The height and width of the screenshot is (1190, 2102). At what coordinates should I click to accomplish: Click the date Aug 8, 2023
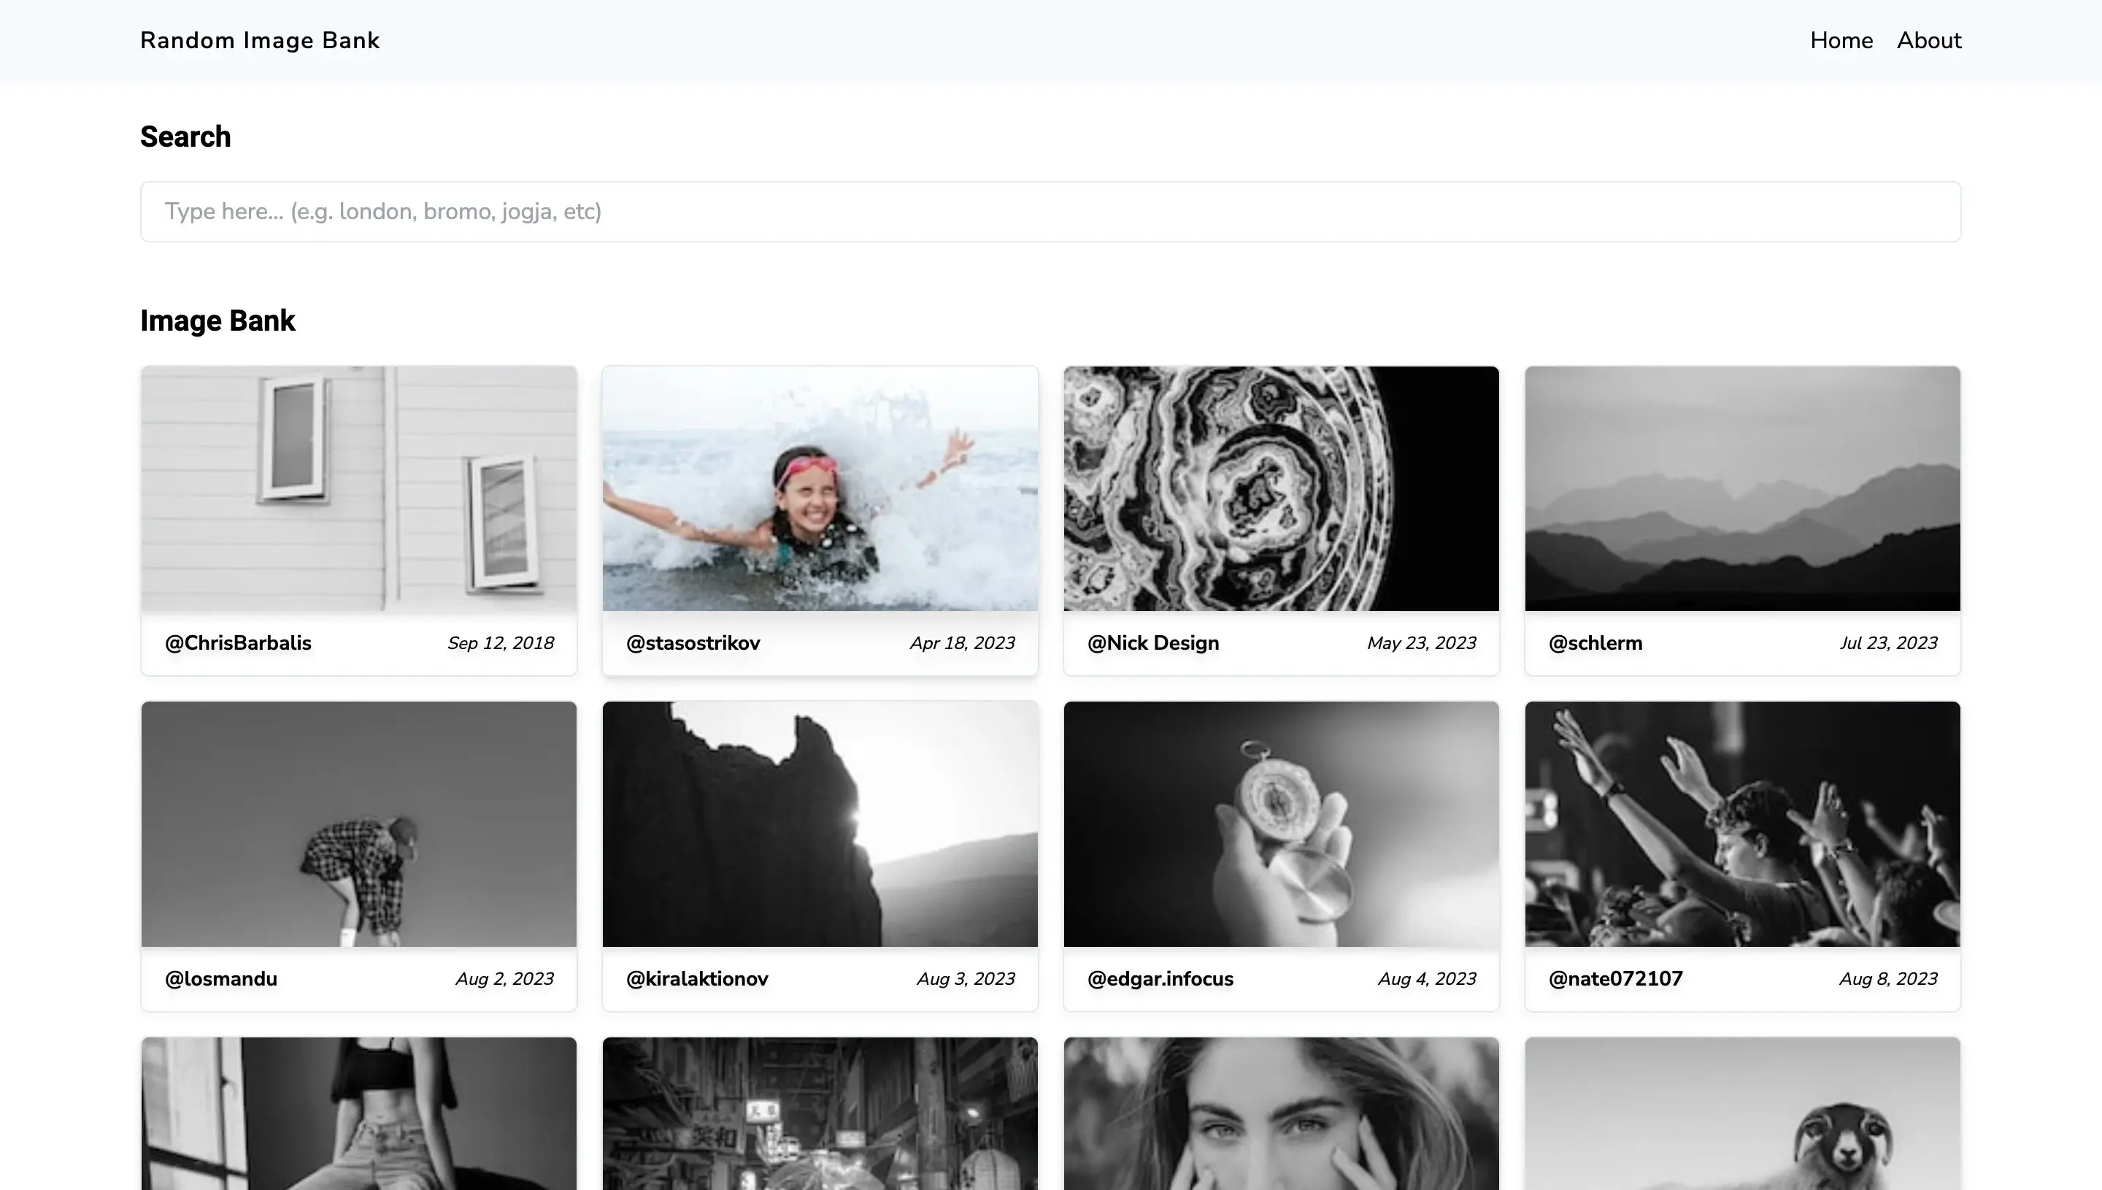(1888, 979)
